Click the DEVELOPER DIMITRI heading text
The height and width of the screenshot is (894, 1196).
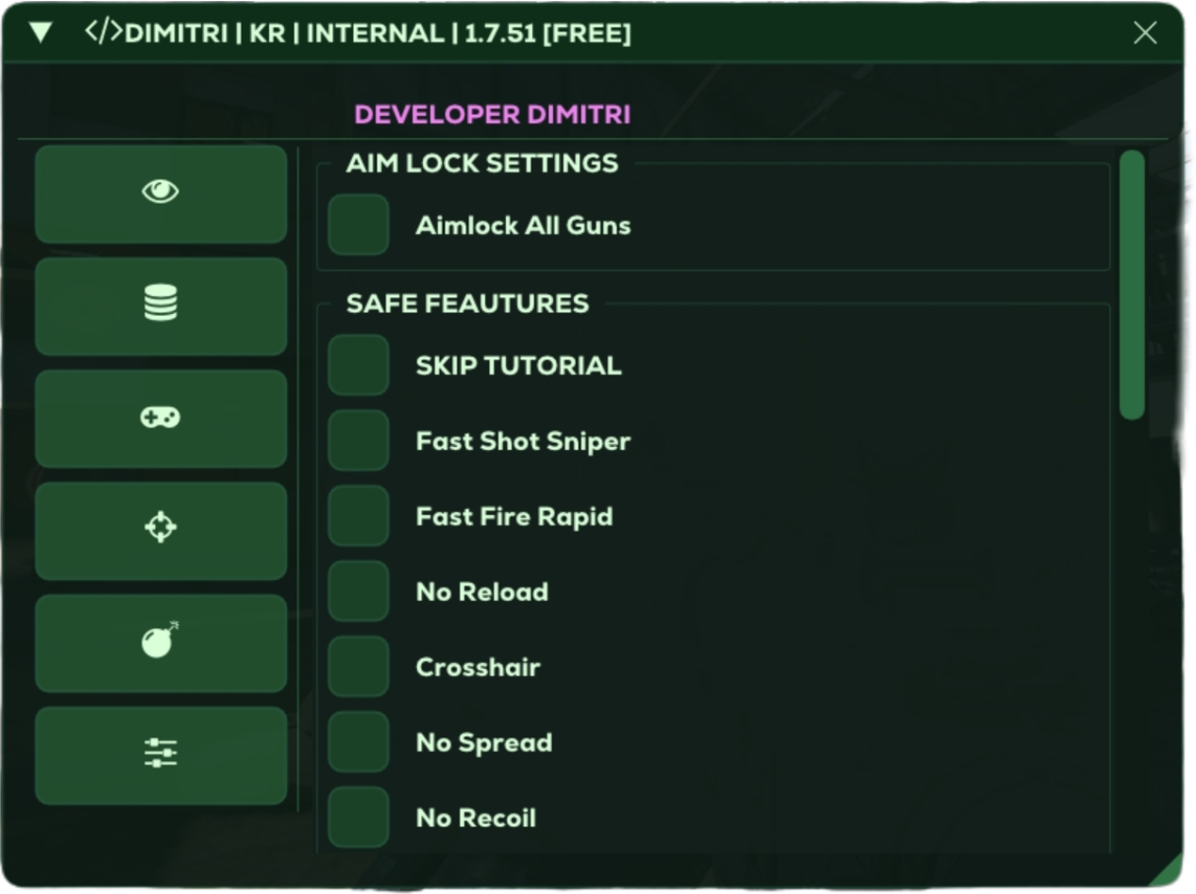click(x=492, y=115)
